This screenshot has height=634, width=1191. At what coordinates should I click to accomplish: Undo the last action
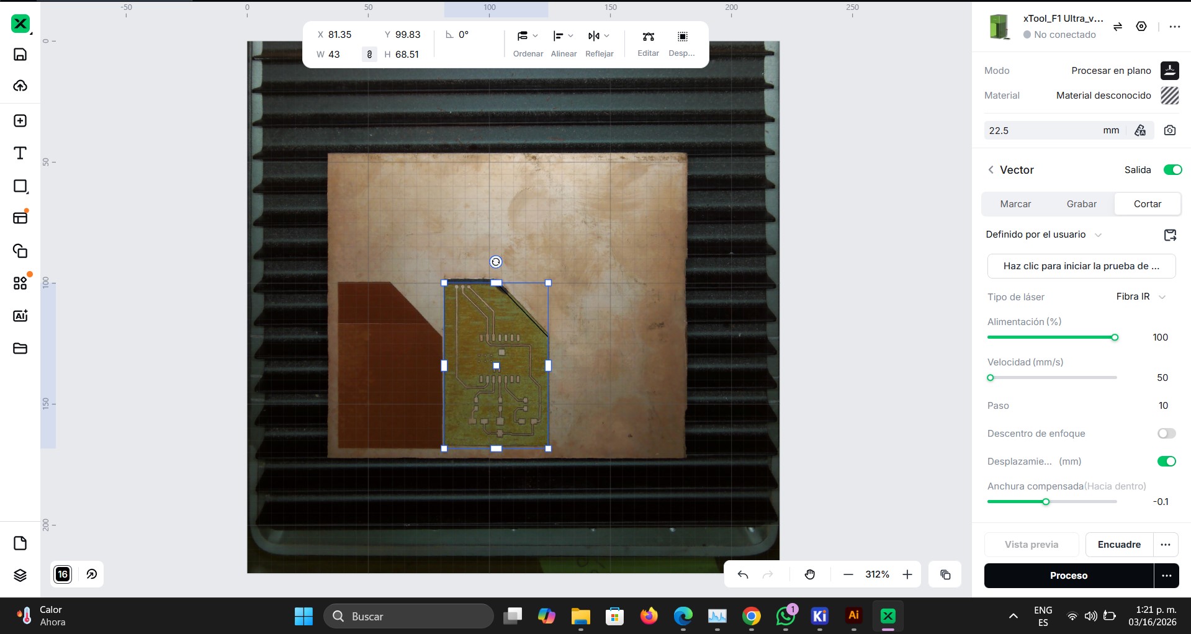click(743, 574)
